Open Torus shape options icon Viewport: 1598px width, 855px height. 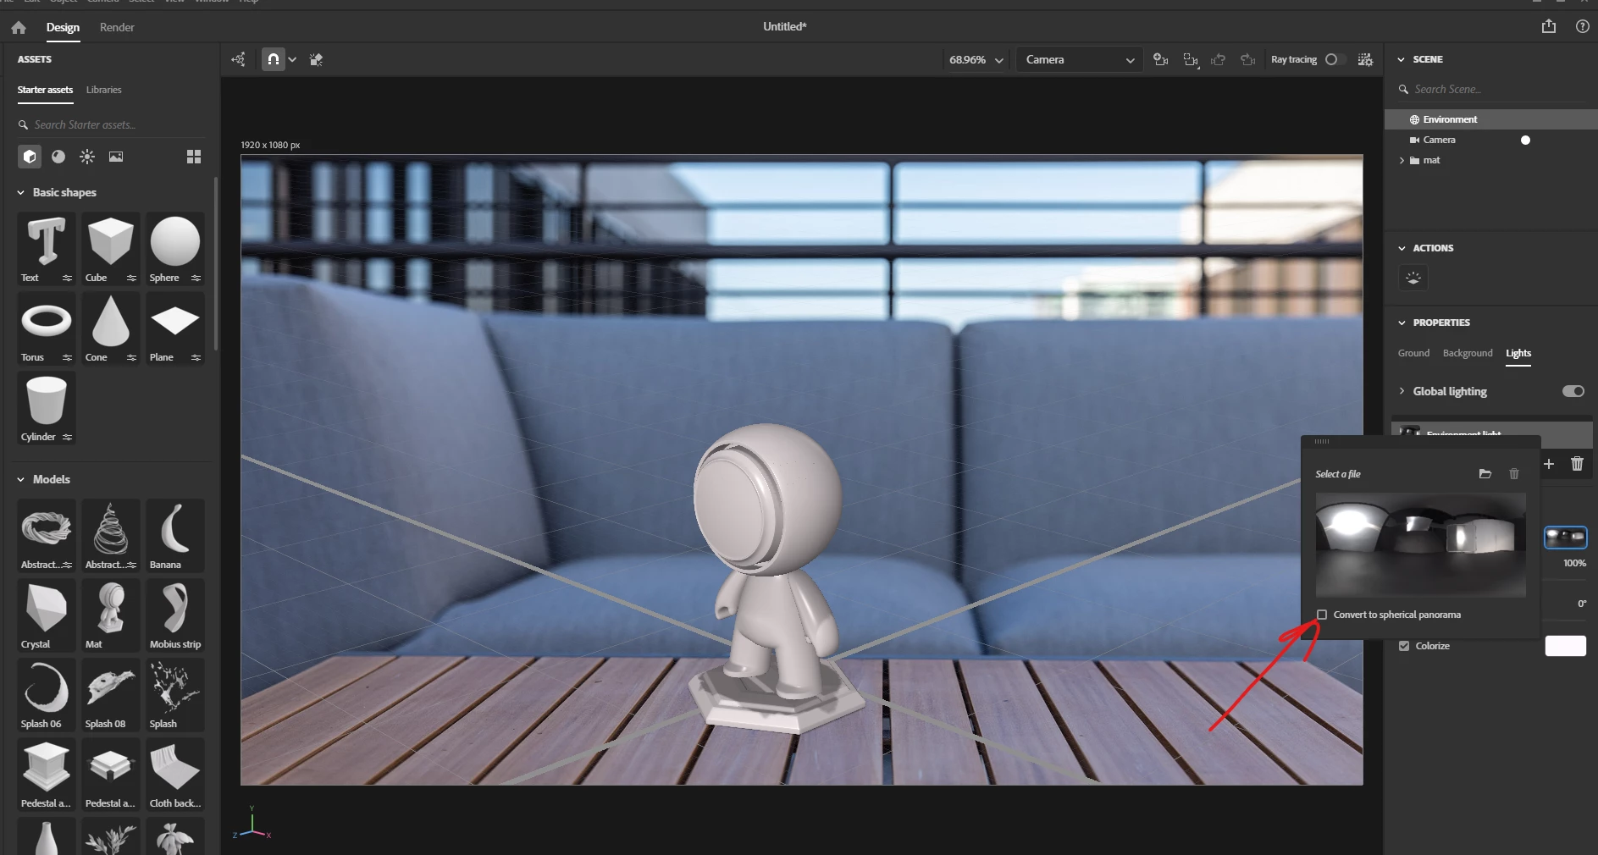67,358
